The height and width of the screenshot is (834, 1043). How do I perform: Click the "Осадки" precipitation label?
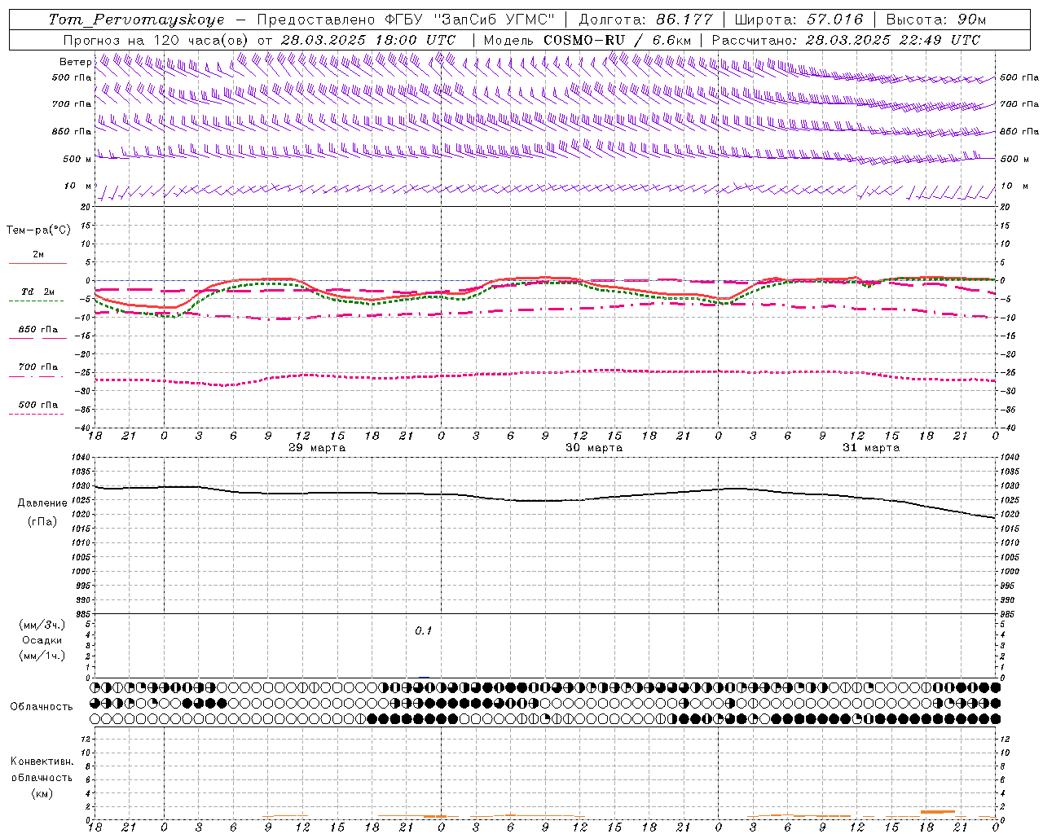pos(42,639)
